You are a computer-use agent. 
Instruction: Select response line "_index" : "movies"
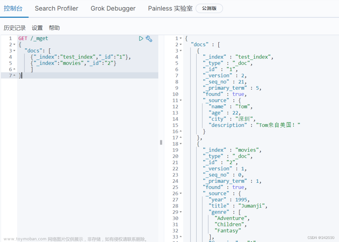(232, 150)
